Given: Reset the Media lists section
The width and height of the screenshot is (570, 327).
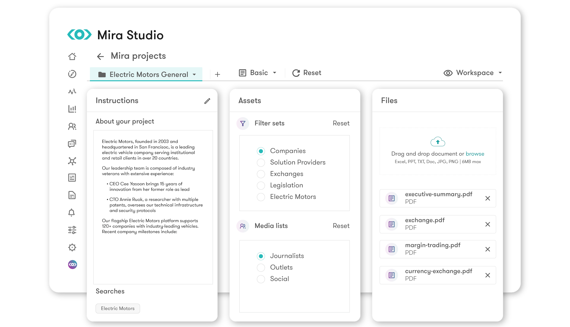Looking at the screenshot, I should (x=341, y=226).
